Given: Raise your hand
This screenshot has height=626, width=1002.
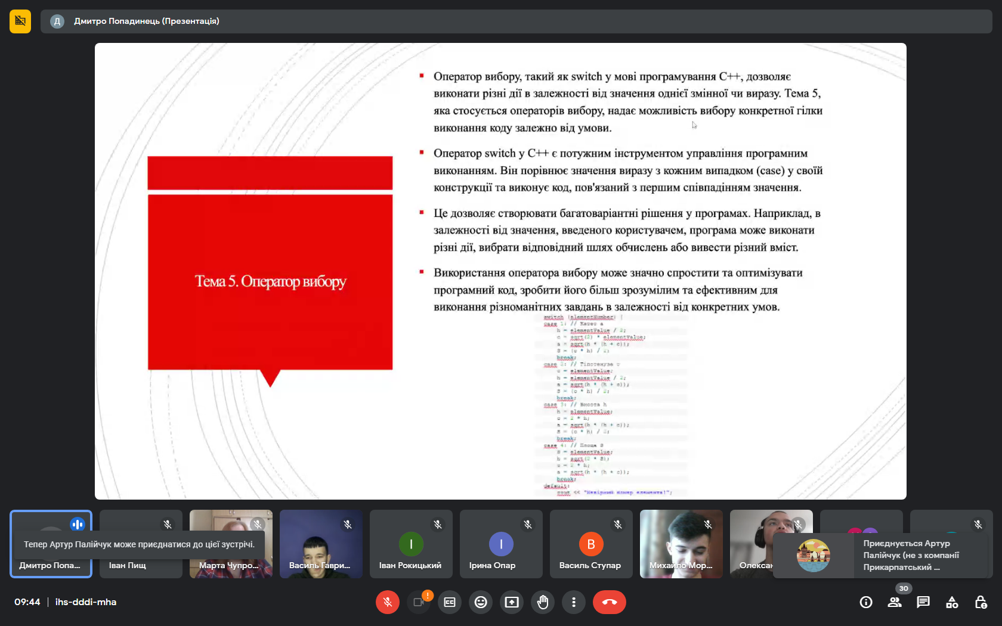Looking at the screenshot, I should point(543,602).
